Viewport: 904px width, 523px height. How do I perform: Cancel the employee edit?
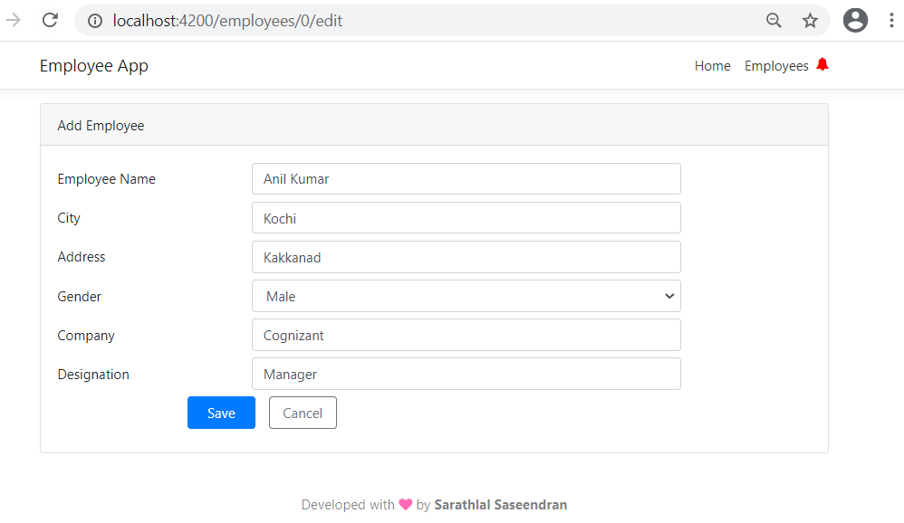[x=303, y=413]
